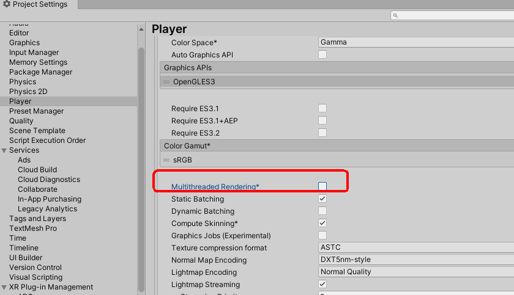The height and width of the screenshot is (295, 514).
Task: Click the Project Settings gear icon
Action: pyautogui.click(x=7, y=4)
